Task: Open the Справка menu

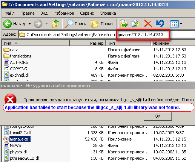Action: [x=108, y=13]
